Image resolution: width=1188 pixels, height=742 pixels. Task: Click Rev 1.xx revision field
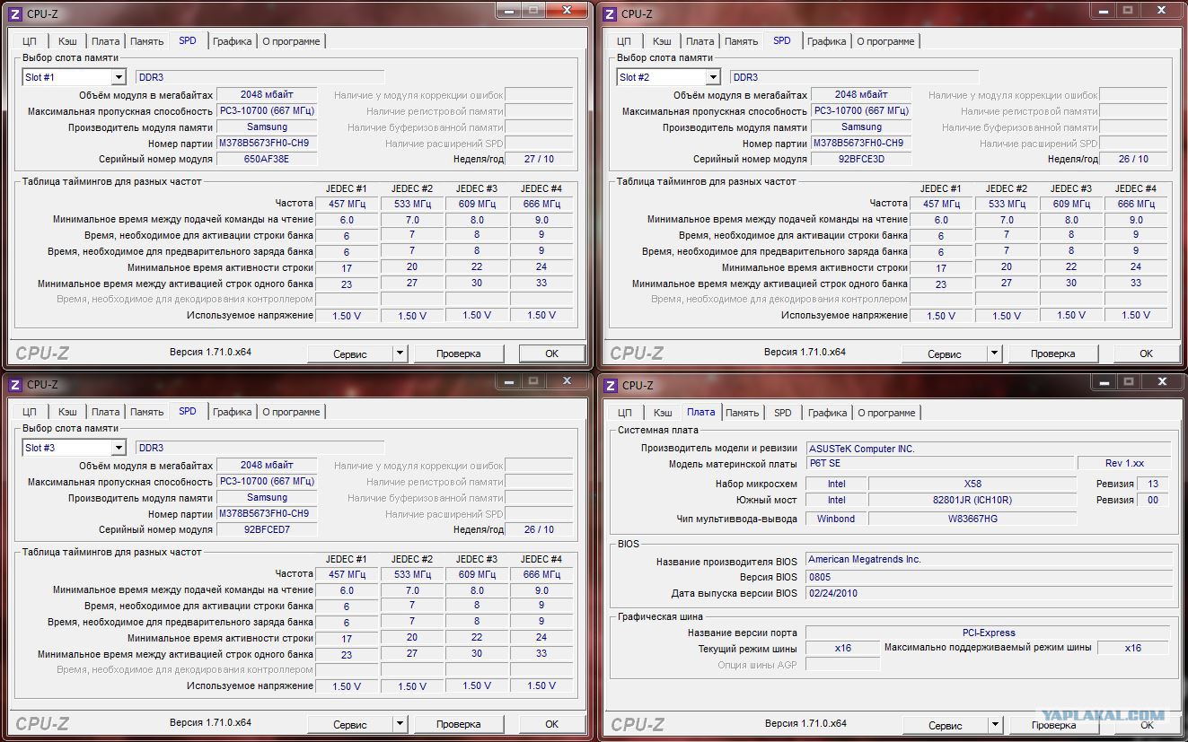1125,463
